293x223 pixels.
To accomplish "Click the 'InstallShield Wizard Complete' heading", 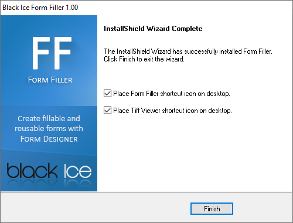I will [x=153, y=29].
